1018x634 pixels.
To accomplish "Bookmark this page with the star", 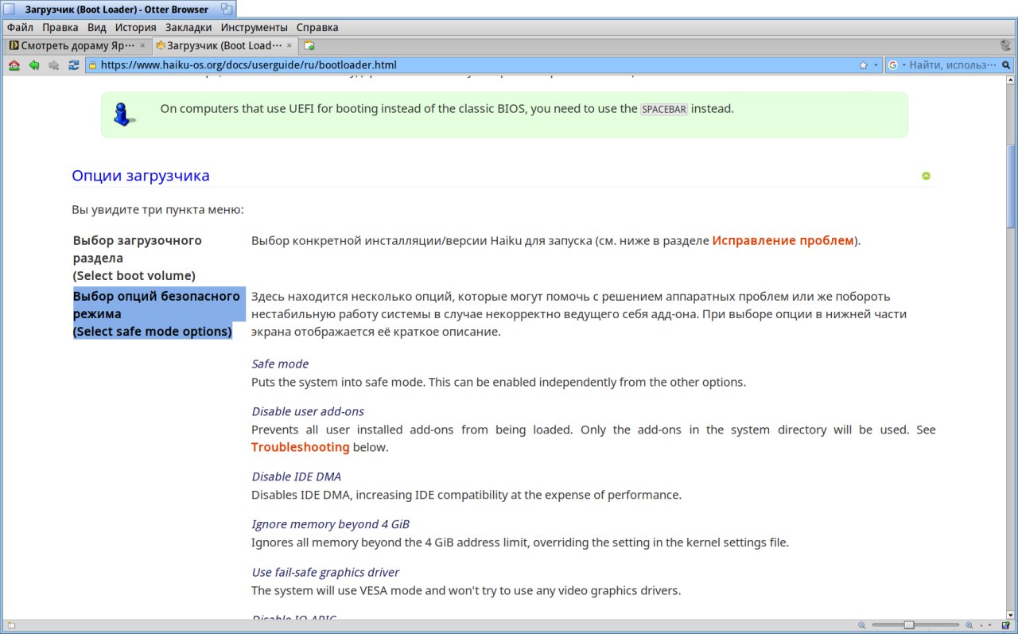I will [863, 65].
